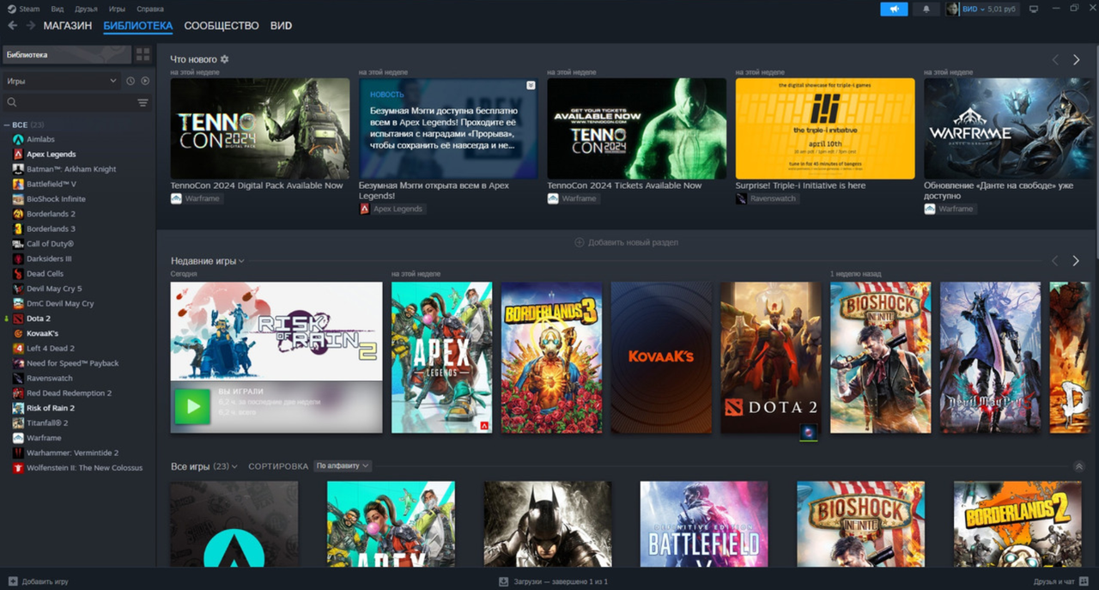The height and width of the screenshot is (590, 1099).
Task: Open advanced filter options icon in search bar
Action: 143,102
